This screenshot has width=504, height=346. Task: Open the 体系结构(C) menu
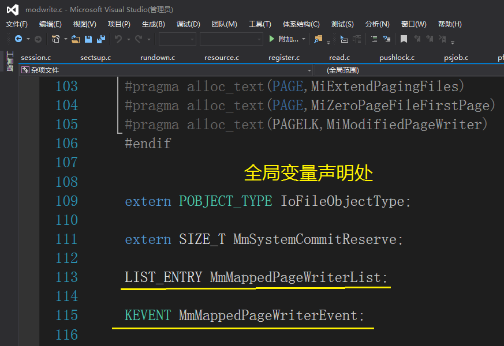coord(301,24)
